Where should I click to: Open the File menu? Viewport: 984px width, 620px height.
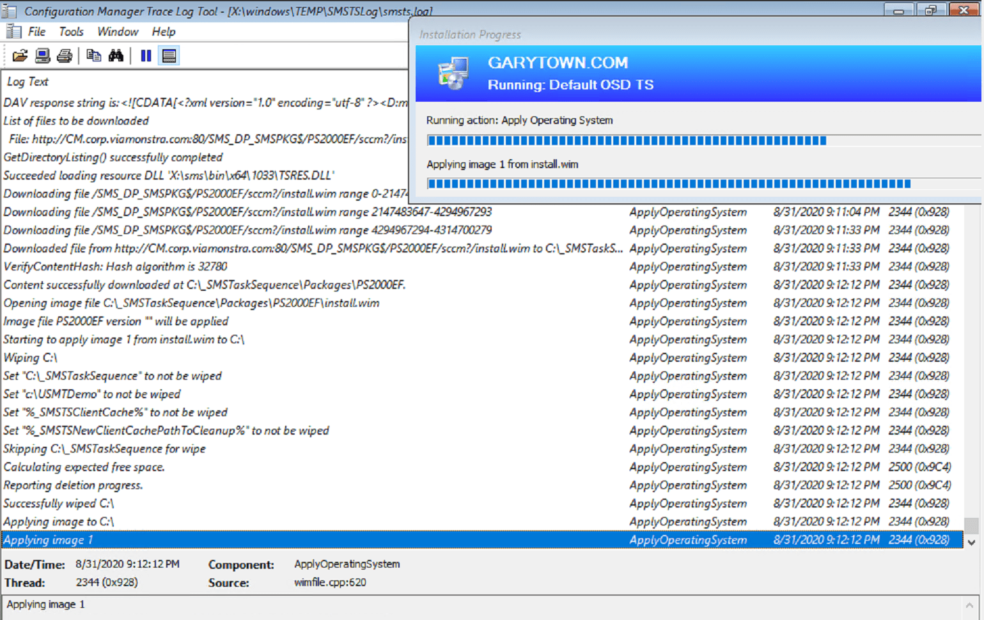coord(36,31)
